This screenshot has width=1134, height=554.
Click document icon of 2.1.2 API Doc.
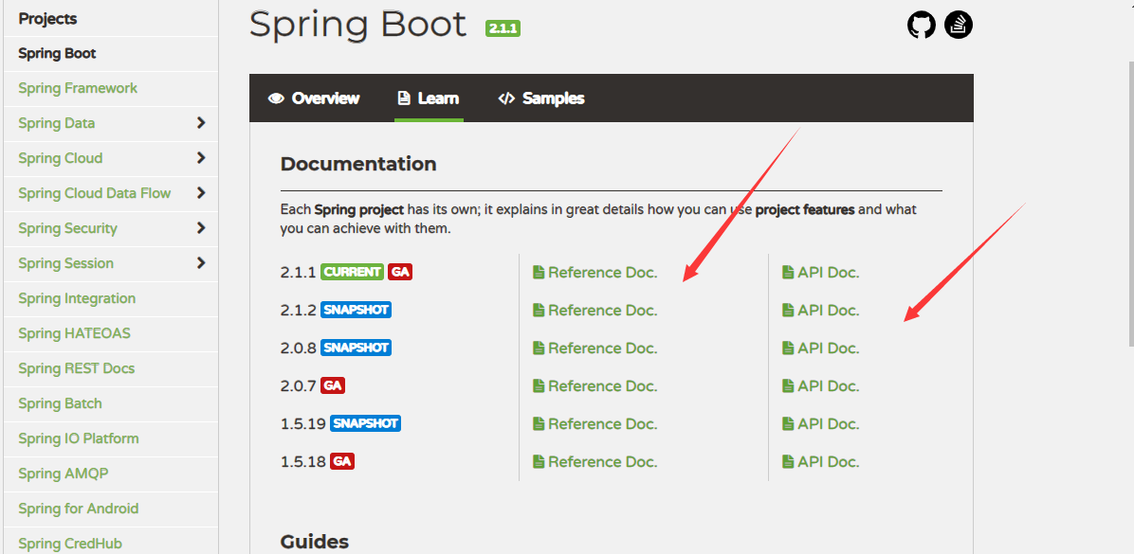(x=788, y=310)
